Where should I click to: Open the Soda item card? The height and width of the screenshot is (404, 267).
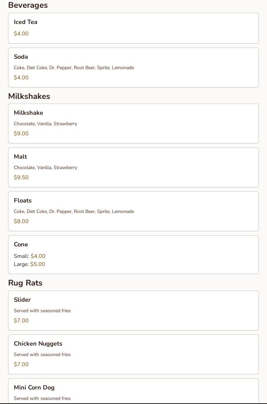click(133, 68)
